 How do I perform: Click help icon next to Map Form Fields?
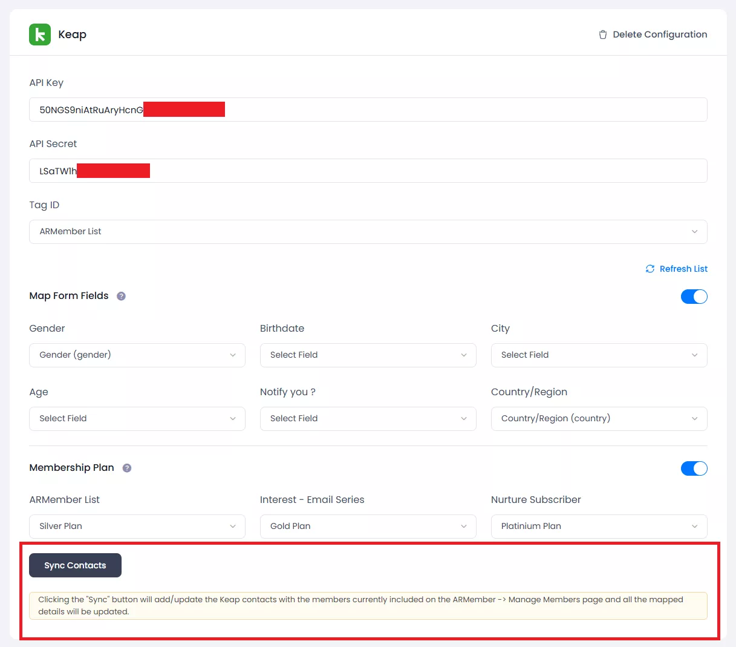(121, 296)
